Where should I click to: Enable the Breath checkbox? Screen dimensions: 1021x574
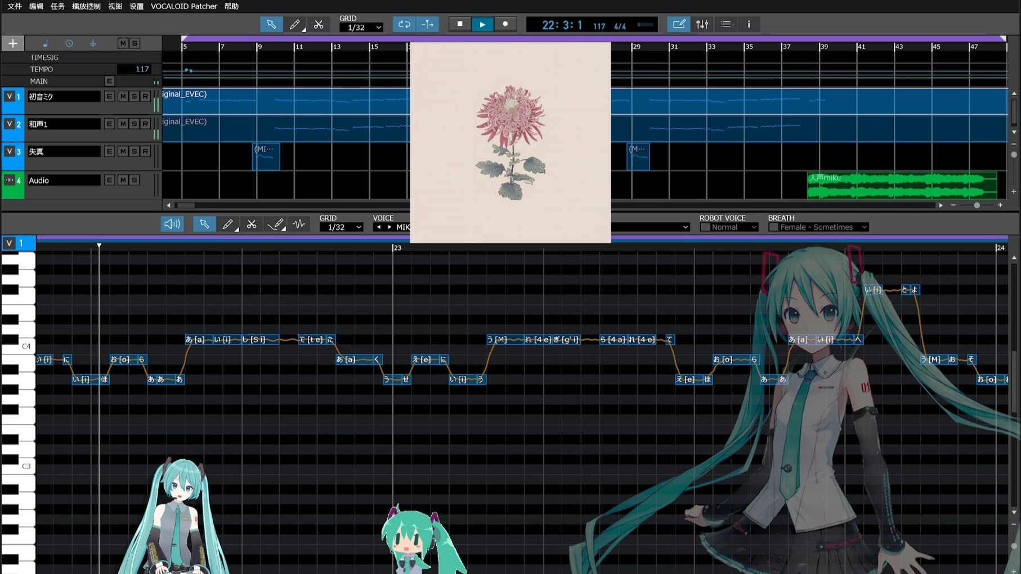tap(773, 227)
